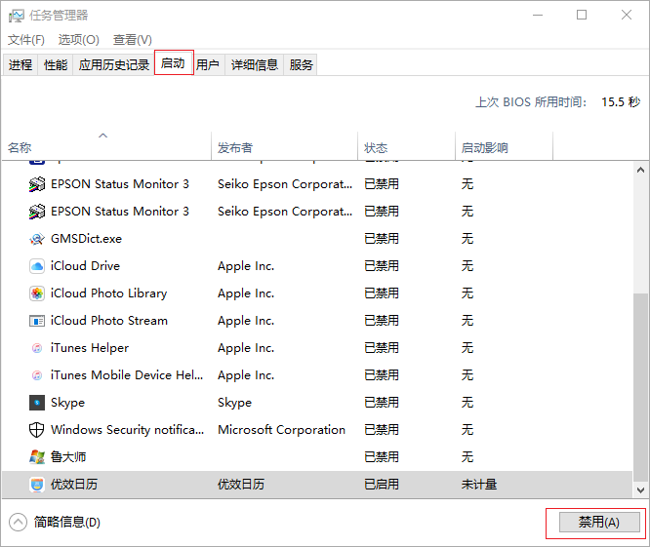Image resolution: width=650 pixels, height=547 pixels.
Task: Select the 启动 tab
Action: tap(174, 63)
